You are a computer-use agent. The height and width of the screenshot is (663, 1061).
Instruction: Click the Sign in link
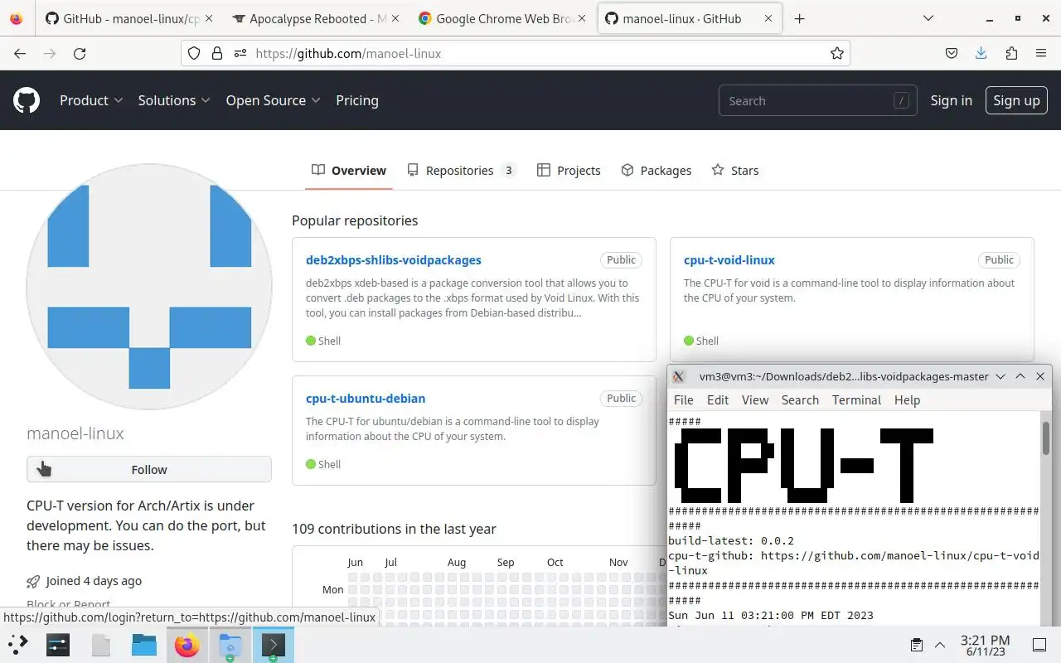[951, 100]
